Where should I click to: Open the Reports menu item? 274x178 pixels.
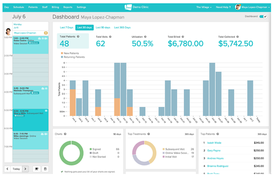(x=68, y=7)
